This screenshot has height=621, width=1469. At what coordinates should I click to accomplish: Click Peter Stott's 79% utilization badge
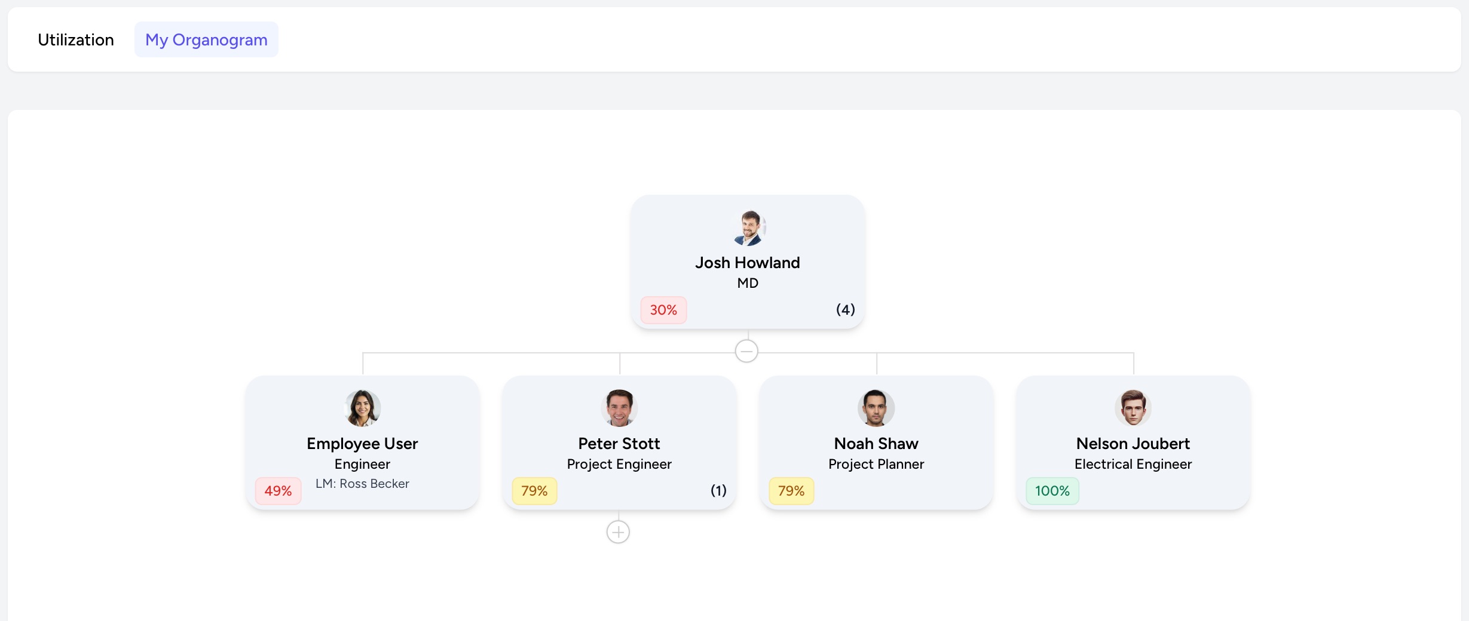tap(534, 491)
